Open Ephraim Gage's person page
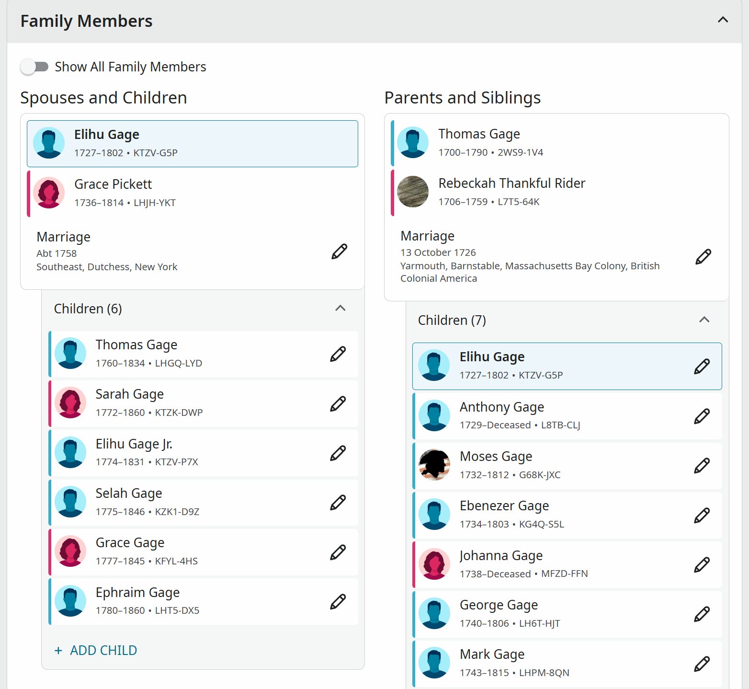Viewport: 749px width, 689px height. click(137, 592)
